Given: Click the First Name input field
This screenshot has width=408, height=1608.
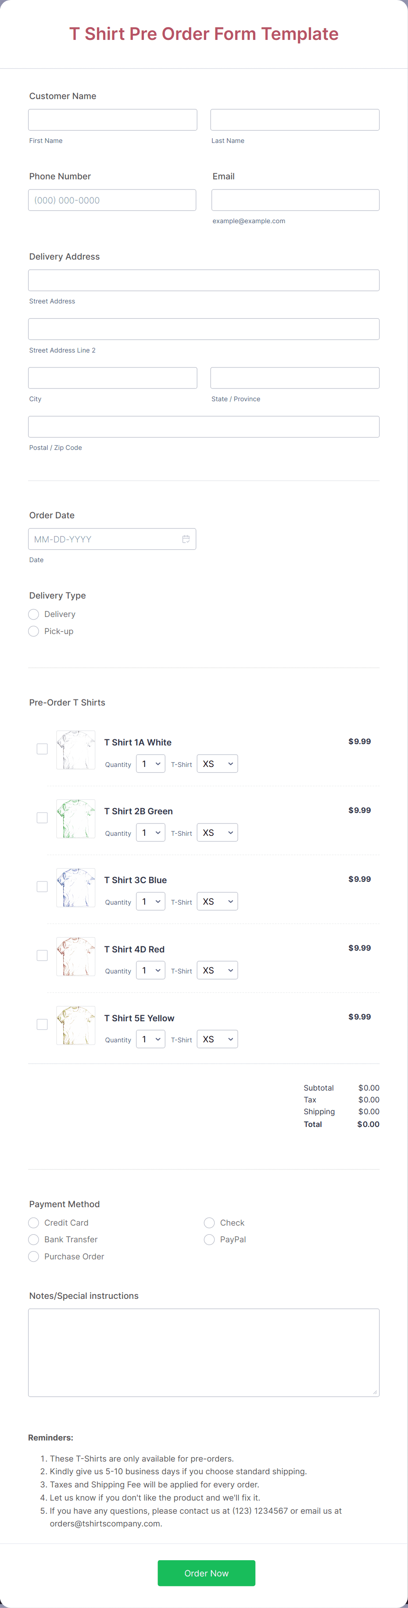Looking at the screenshot, I should 112,119.
